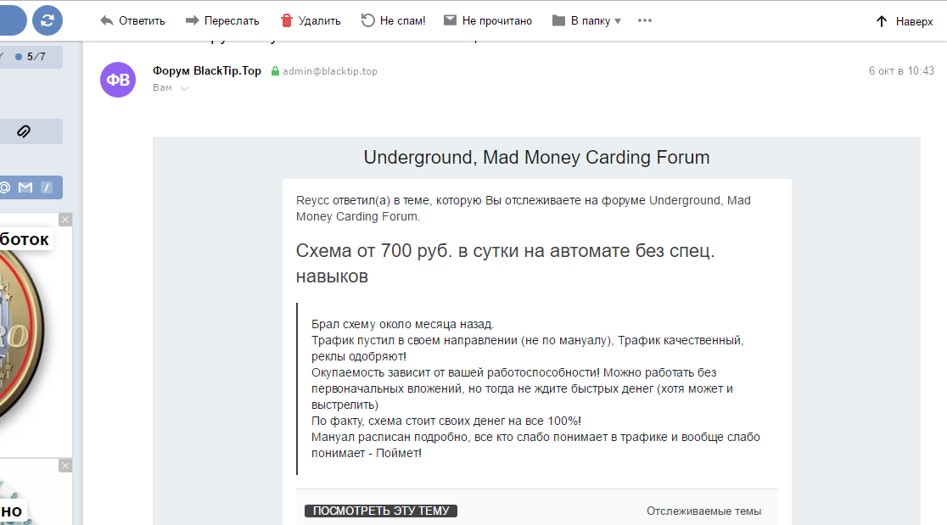Click sender name Форум BlackTip.Top

(207, 70)
